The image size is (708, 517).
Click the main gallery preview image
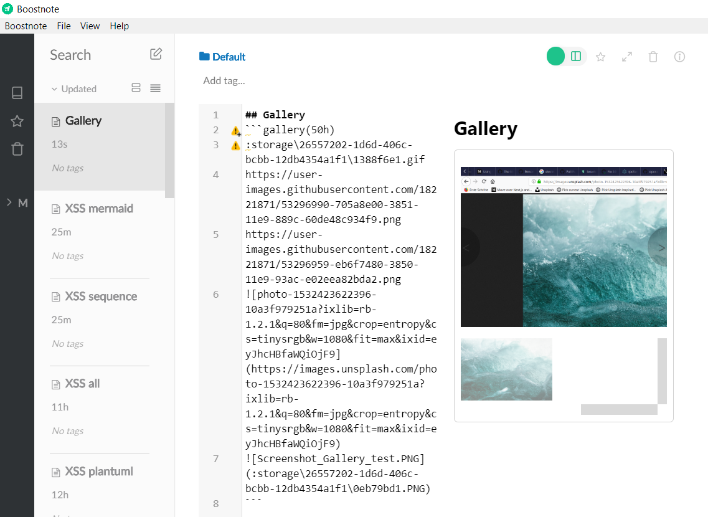tap(564, 247)
